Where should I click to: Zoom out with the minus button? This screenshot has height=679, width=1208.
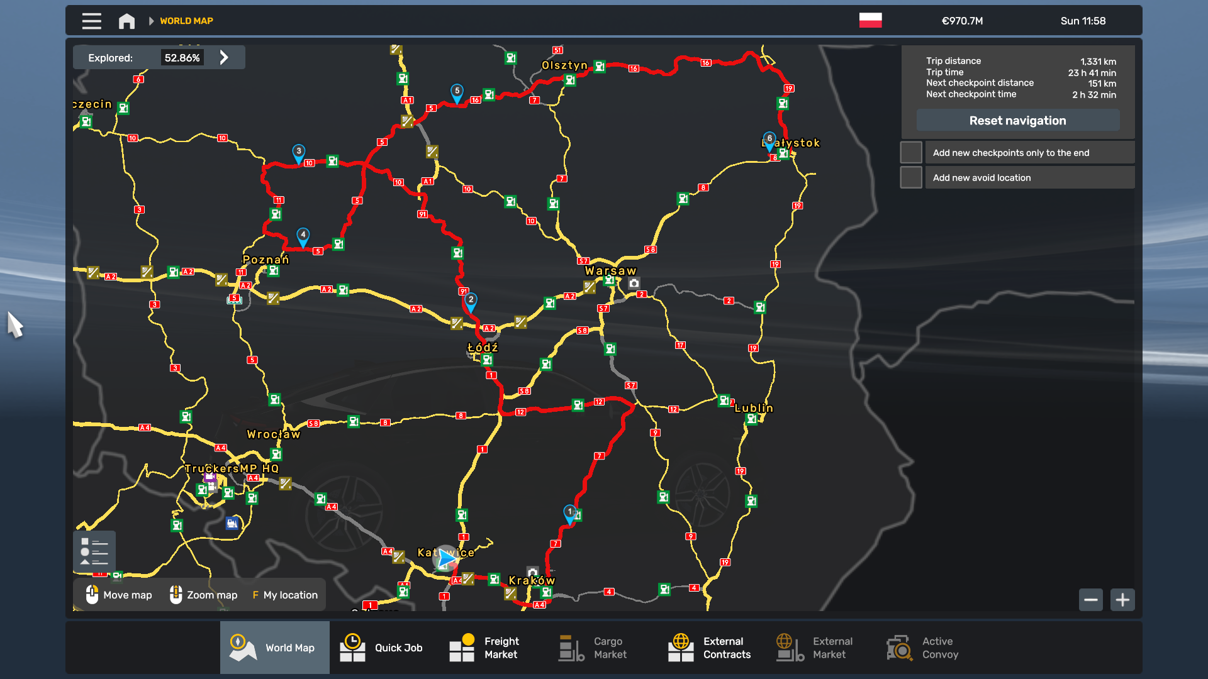tap(1090, 600)
